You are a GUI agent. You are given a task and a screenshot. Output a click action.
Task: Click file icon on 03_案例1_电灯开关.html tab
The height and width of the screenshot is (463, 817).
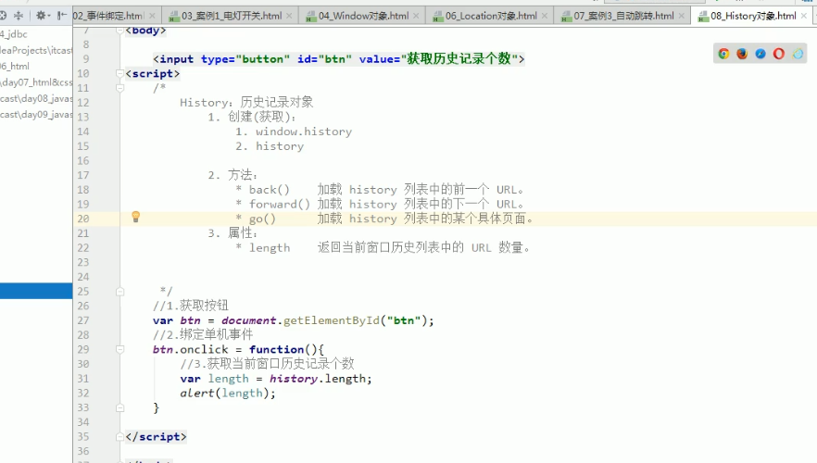pyautogui.click(x=174, y=17)
